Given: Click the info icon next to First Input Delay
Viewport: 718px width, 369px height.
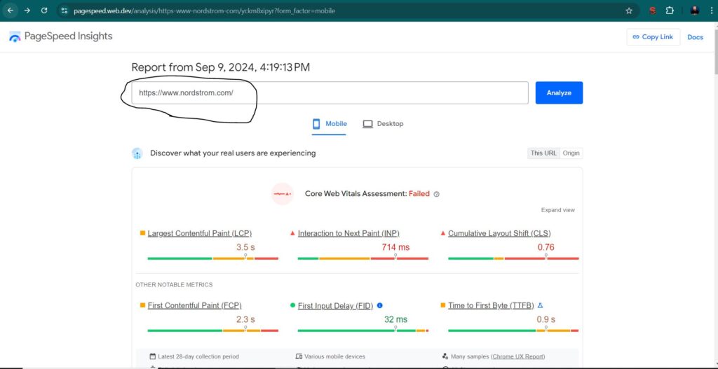Looking at the screenshot, I should click(x=379, y=305).
